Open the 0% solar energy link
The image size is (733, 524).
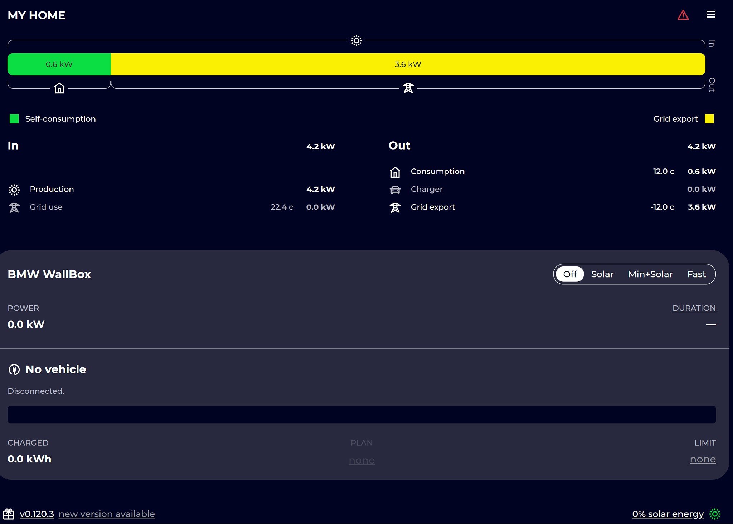[x=668, y=514]
